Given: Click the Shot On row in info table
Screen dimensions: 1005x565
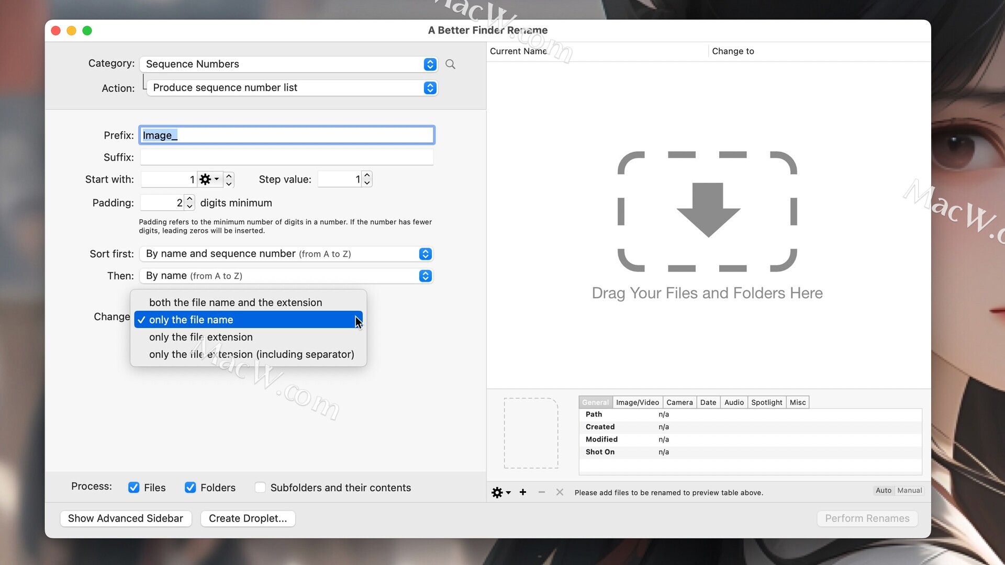Looking at the screenshot, I should pyautogui.click(x=750, y=452).
